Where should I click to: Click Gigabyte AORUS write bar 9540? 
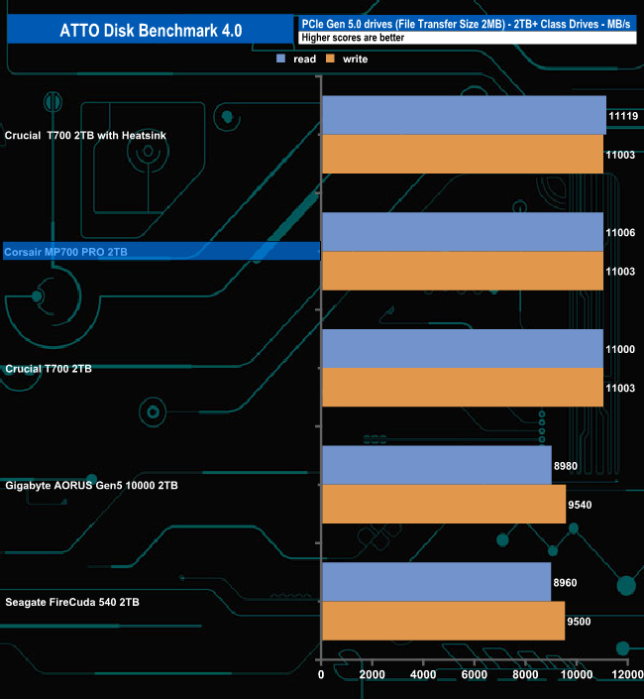click(444, 504)
